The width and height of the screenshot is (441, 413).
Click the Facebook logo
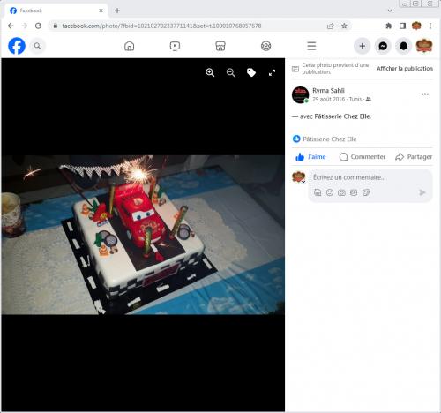[x=17, y=46]
